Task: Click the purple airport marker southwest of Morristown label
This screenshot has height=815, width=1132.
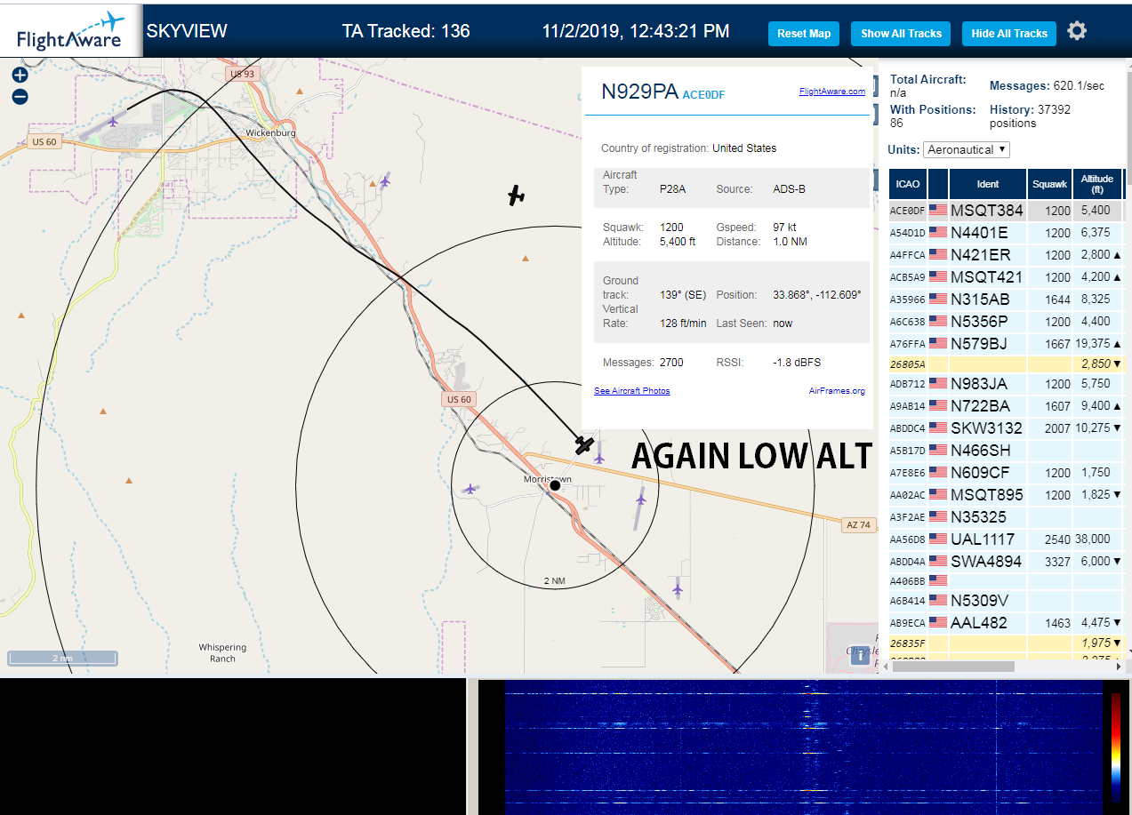Action: point(470,489)
